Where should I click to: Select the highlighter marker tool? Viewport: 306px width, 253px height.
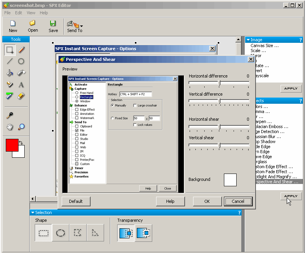click(9, 96)
